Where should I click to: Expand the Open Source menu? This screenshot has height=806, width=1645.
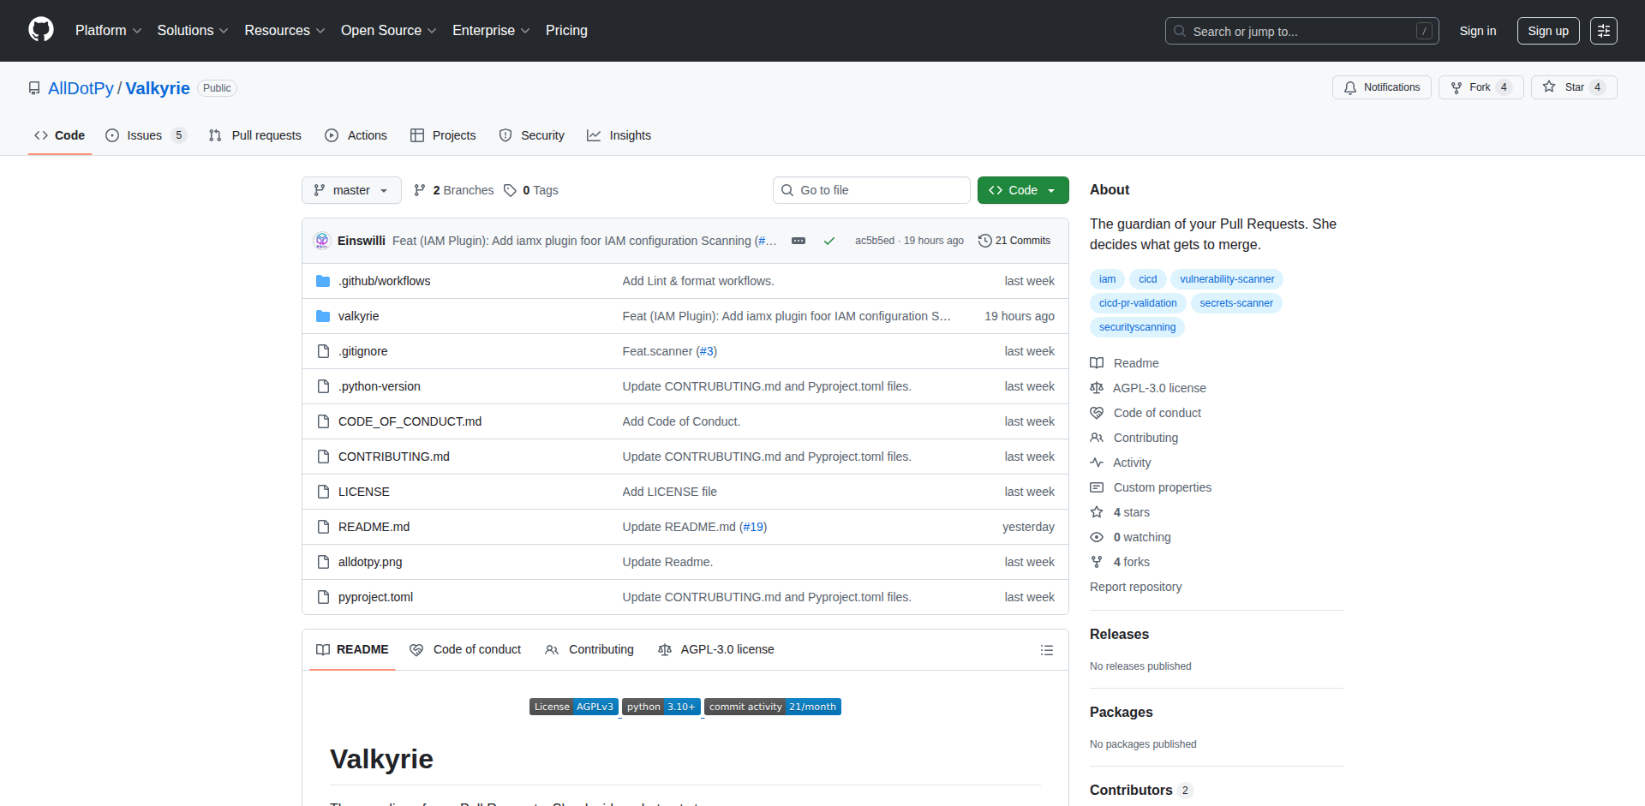coord(388,31)
